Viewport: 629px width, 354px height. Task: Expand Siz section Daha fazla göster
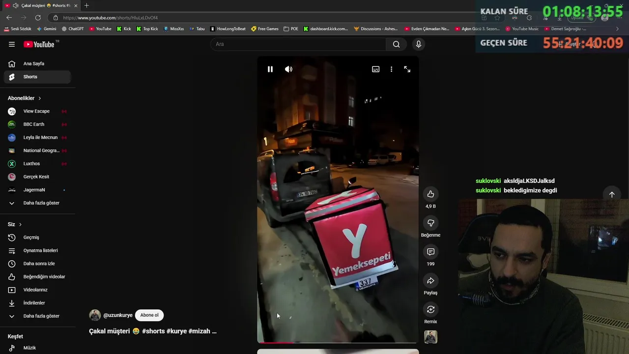pos(37,316)
